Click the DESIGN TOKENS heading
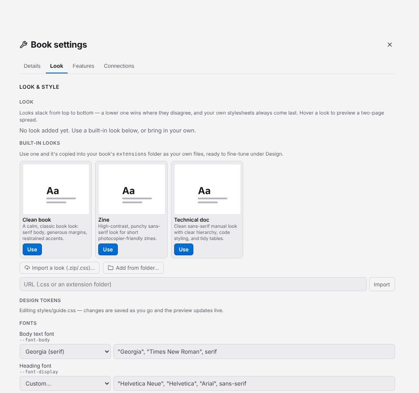 click(x=40, y=300)
